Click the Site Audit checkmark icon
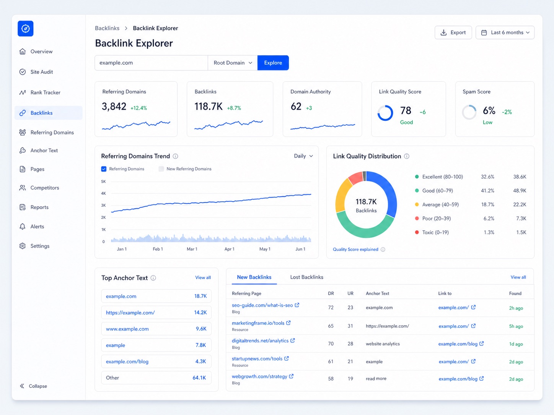The width and height of the screenshot is (554, 415). click(x=23, y=72)
